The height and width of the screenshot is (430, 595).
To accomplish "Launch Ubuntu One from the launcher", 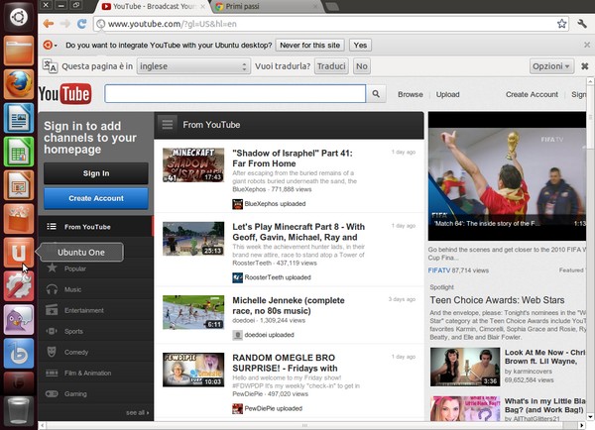I will 19,253.
